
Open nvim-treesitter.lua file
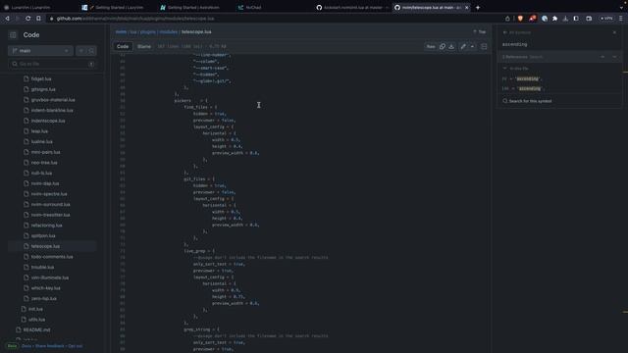[50, 215]
